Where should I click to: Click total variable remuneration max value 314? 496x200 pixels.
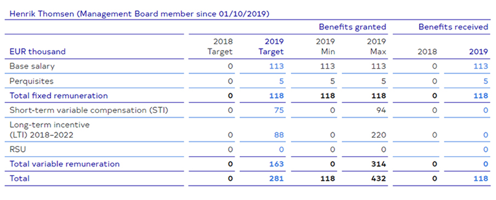point(379,164)
